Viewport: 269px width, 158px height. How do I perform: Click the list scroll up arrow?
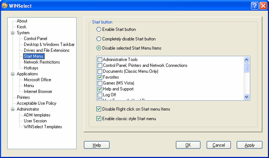(247, 60)
